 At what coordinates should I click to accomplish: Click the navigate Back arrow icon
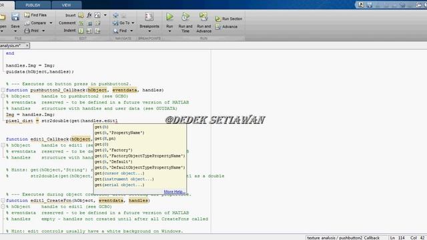[115, 15]
